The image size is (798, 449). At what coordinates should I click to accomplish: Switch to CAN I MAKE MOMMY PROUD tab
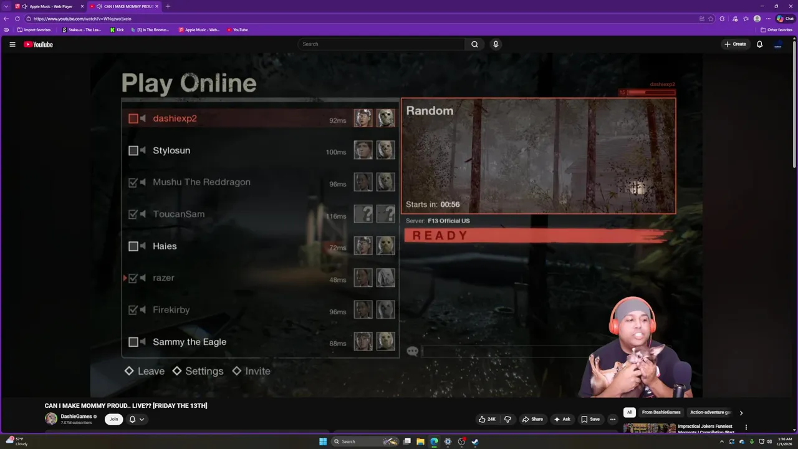click(123, 6)
